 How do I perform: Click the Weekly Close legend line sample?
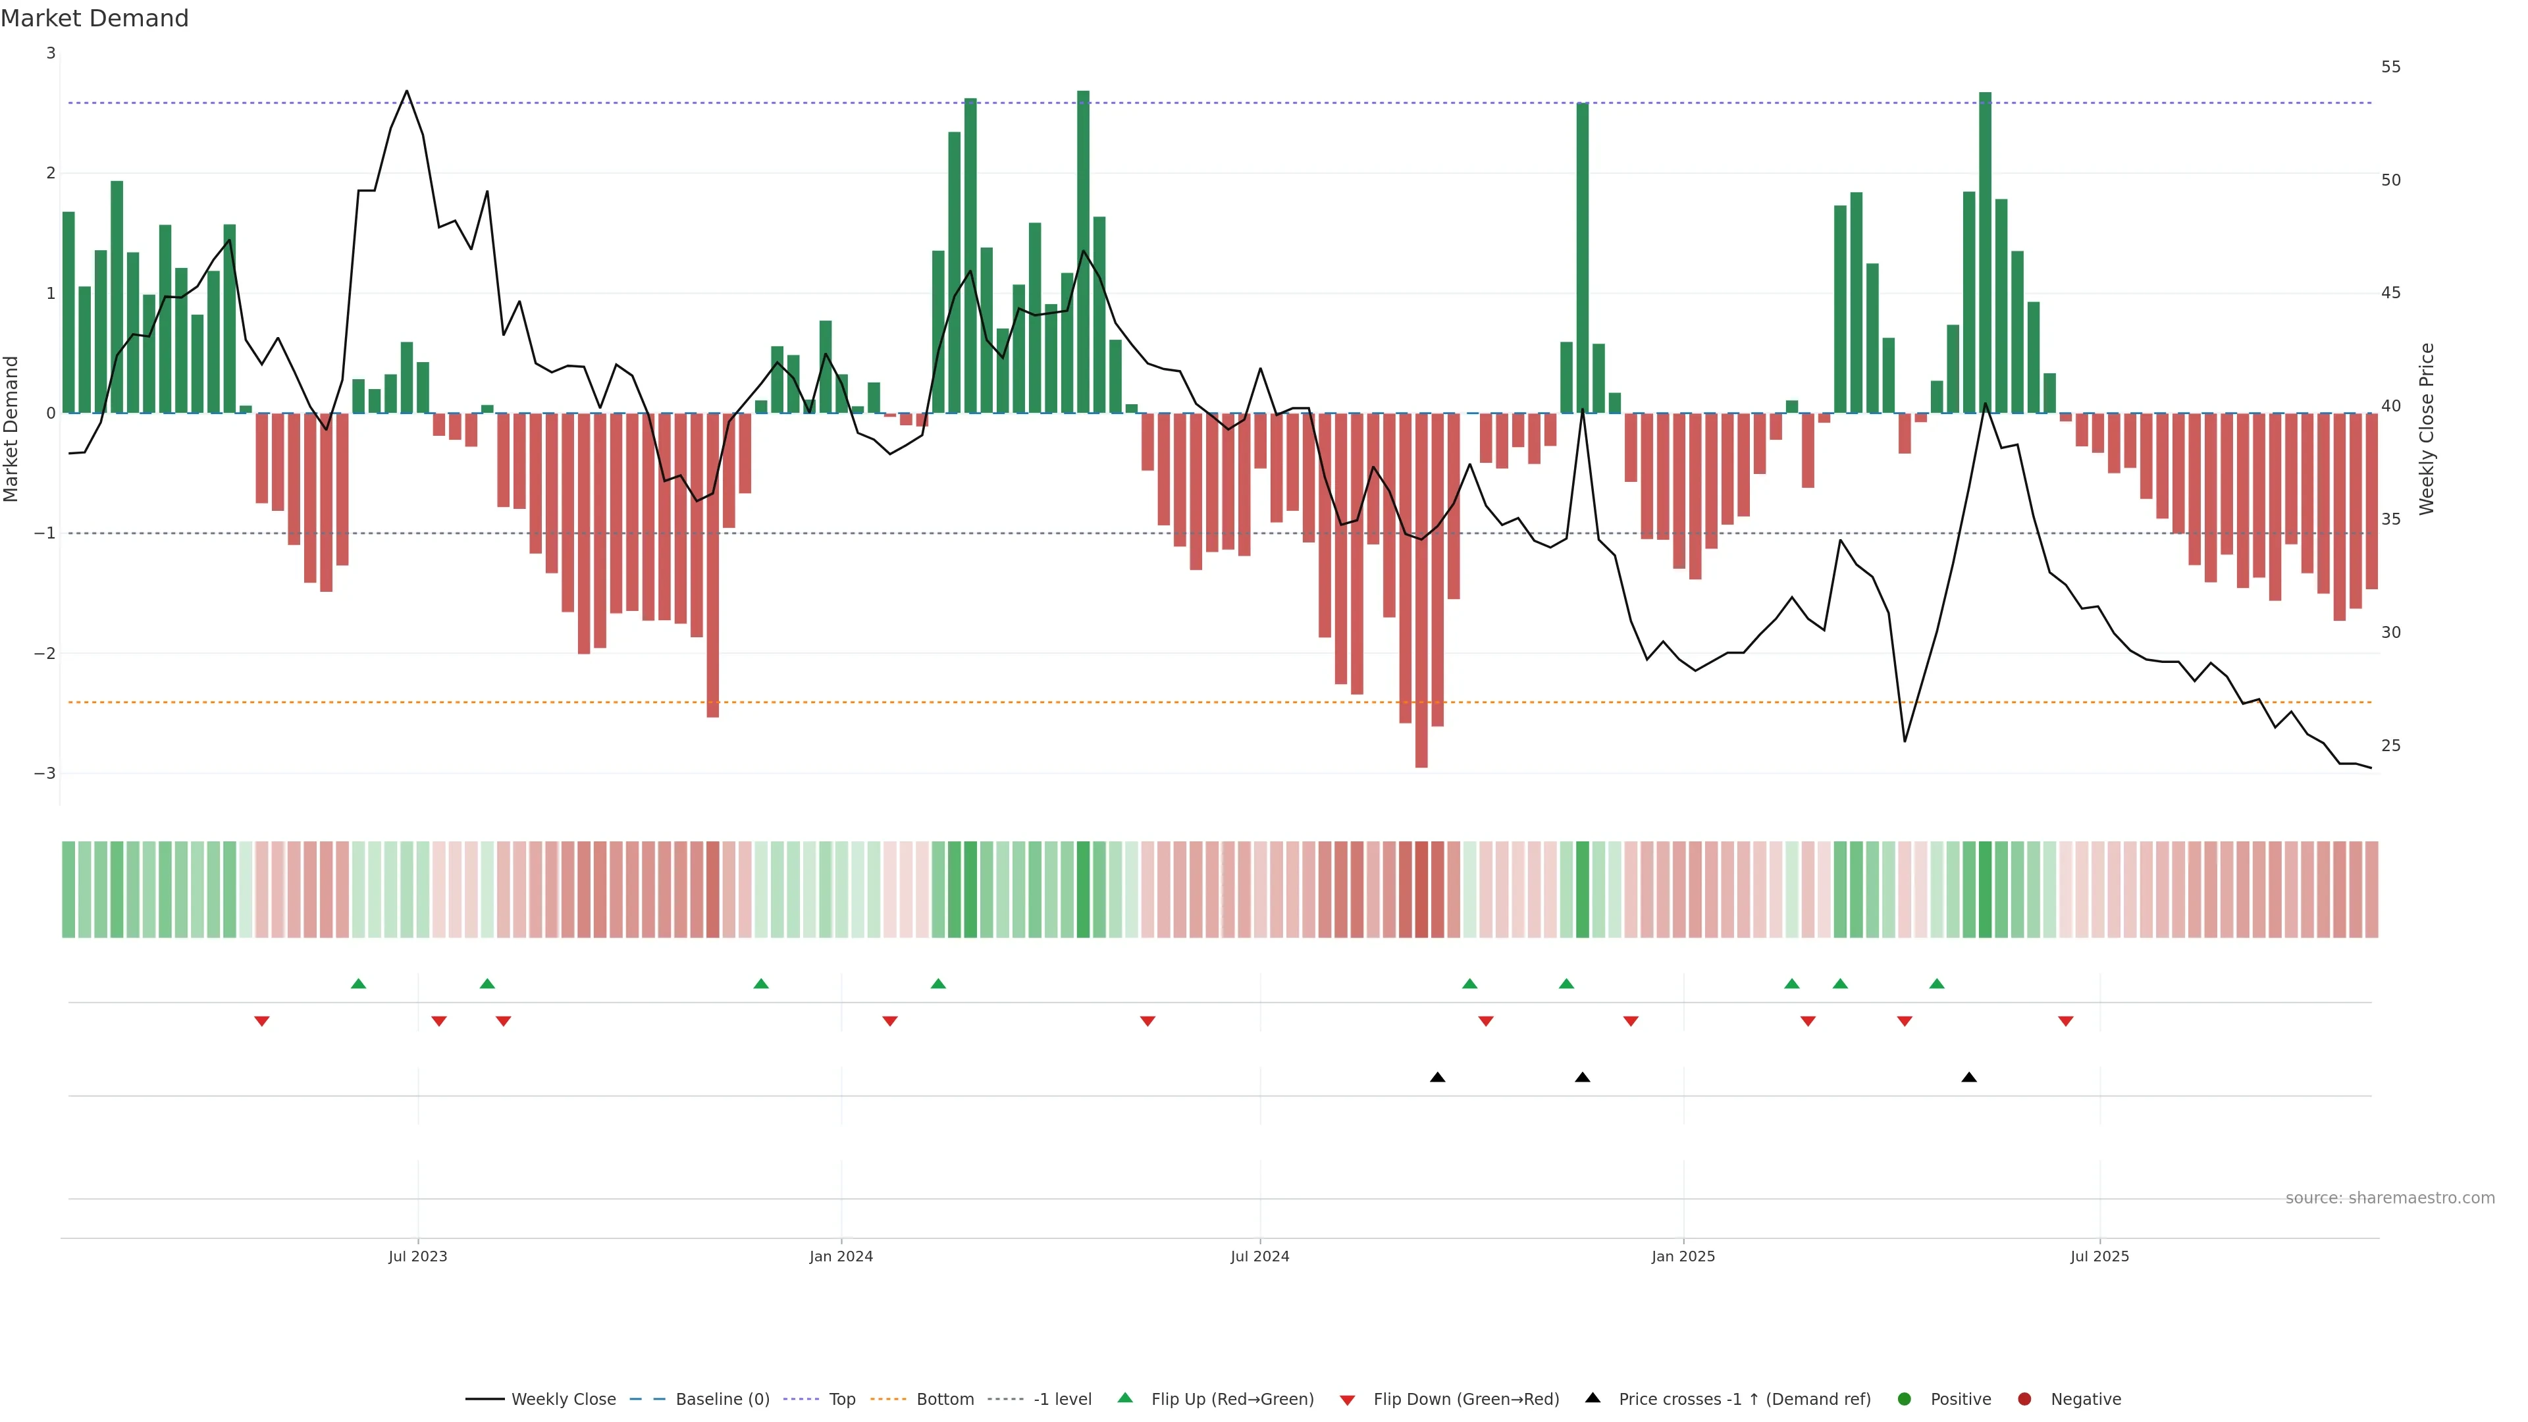pyautogui.click(x=485, y=1398)
